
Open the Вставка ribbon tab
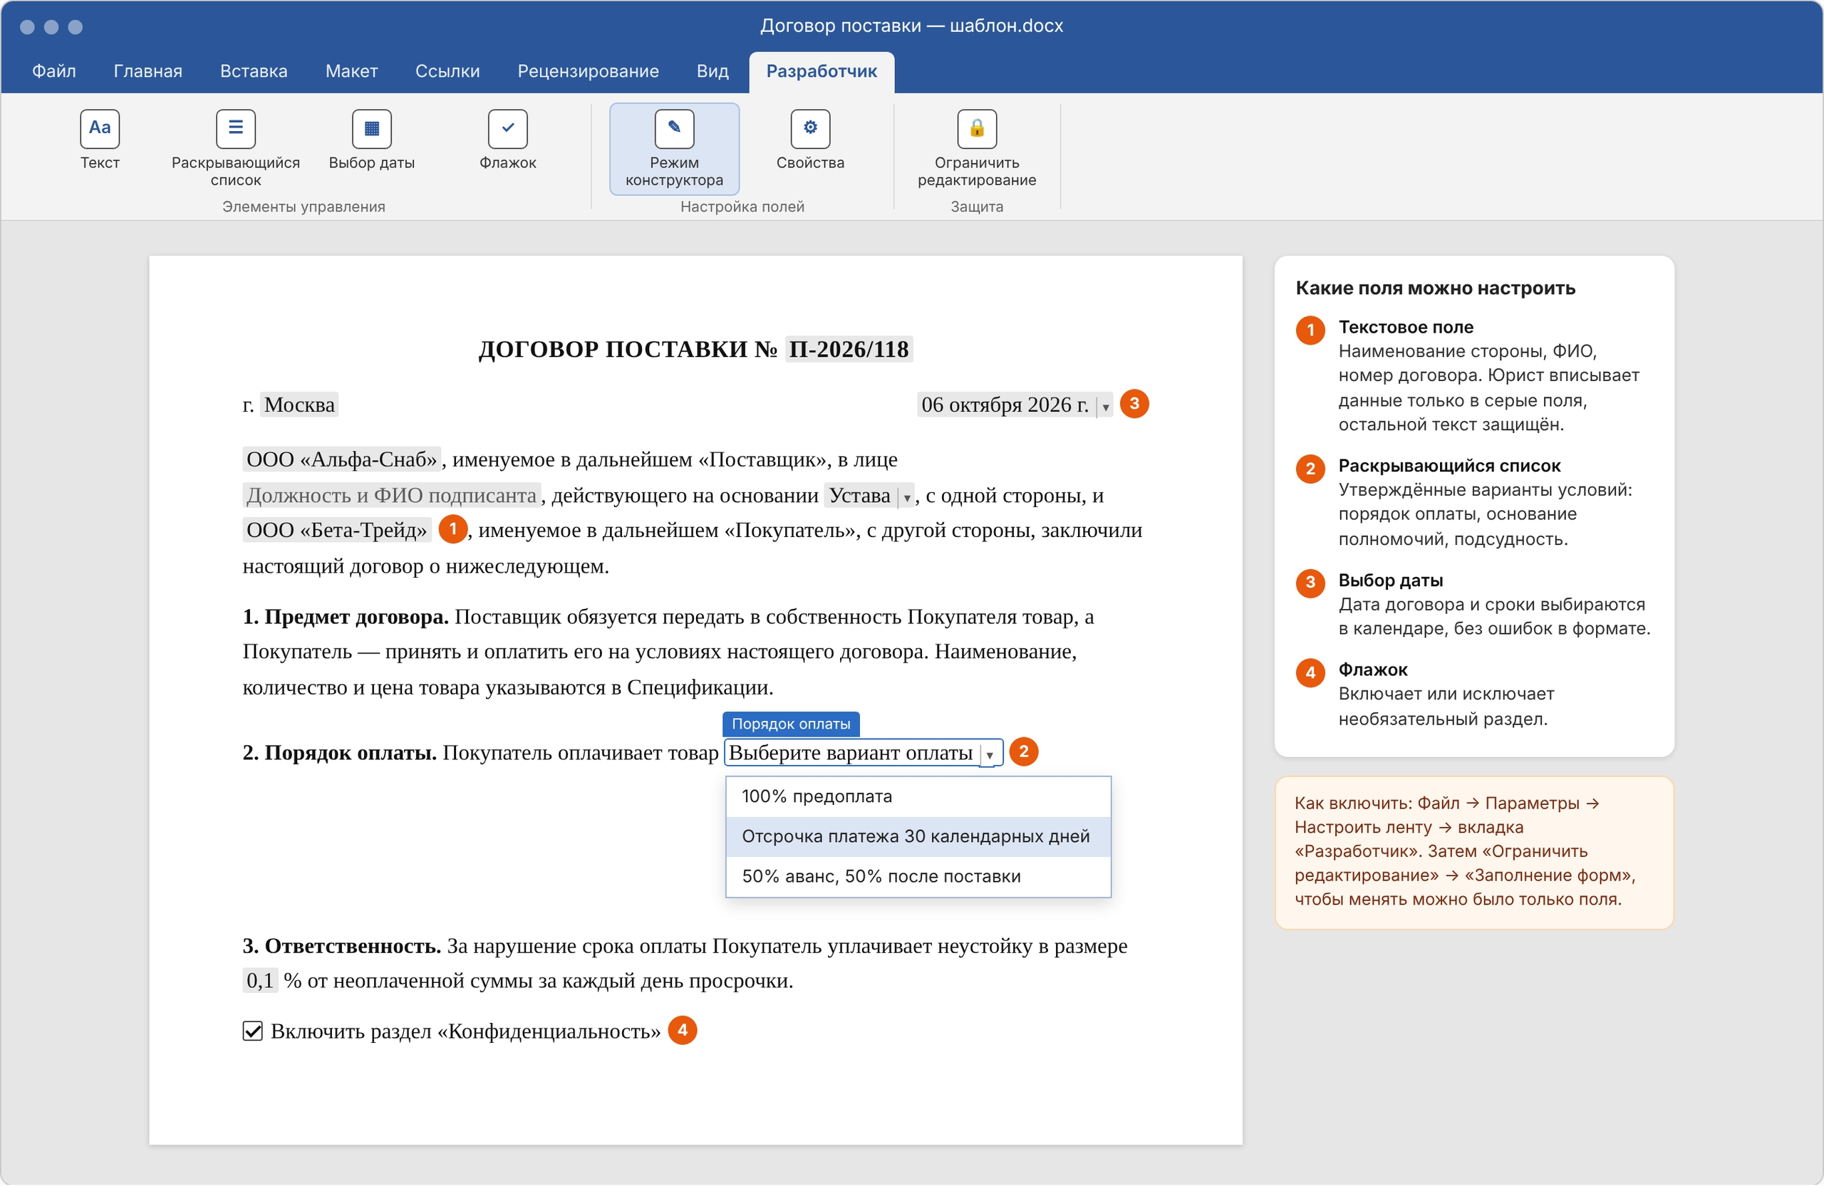[254, 71]
